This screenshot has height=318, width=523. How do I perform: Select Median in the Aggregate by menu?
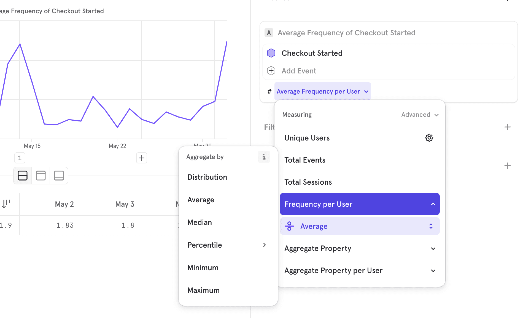click(x=200, y=222)
